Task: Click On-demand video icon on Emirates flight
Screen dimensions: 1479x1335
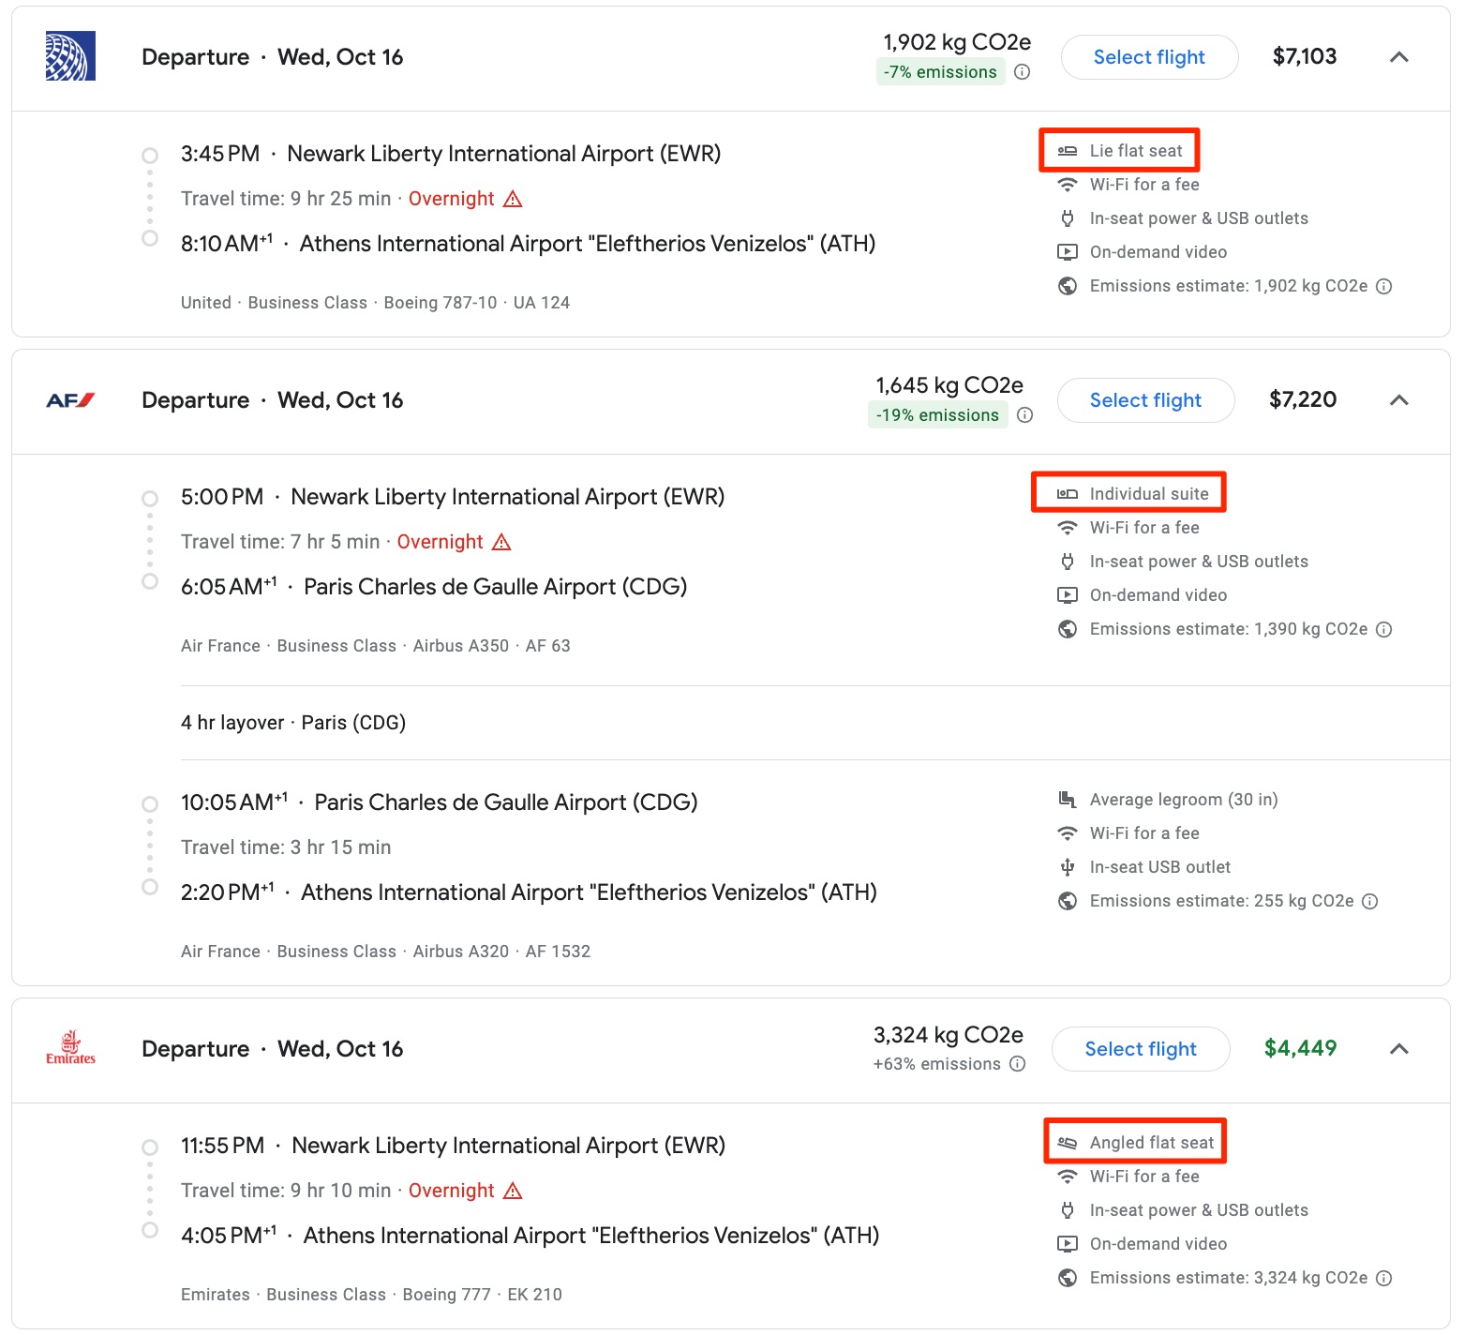Action: tap(1067, 1244)
